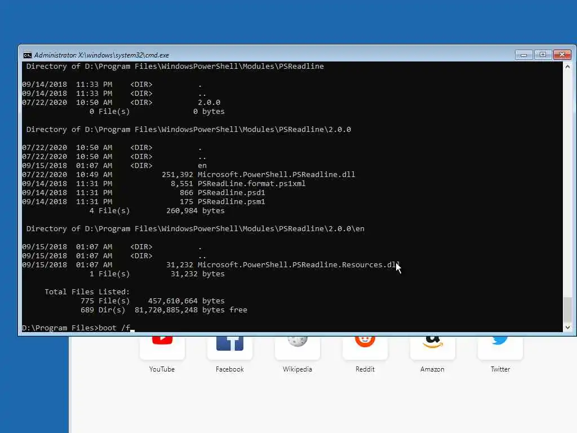Maximize the cmd.exe window
The image size is (577, 433).
click(x=543, y=55)
